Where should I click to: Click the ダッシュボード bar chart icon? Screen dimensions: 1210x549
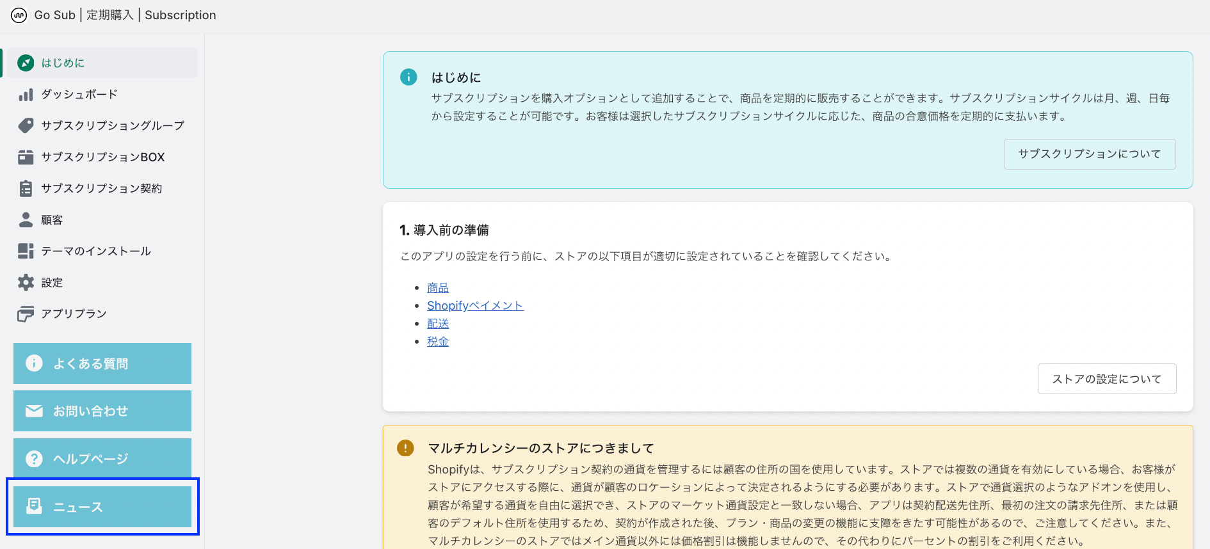coord(26,95)
